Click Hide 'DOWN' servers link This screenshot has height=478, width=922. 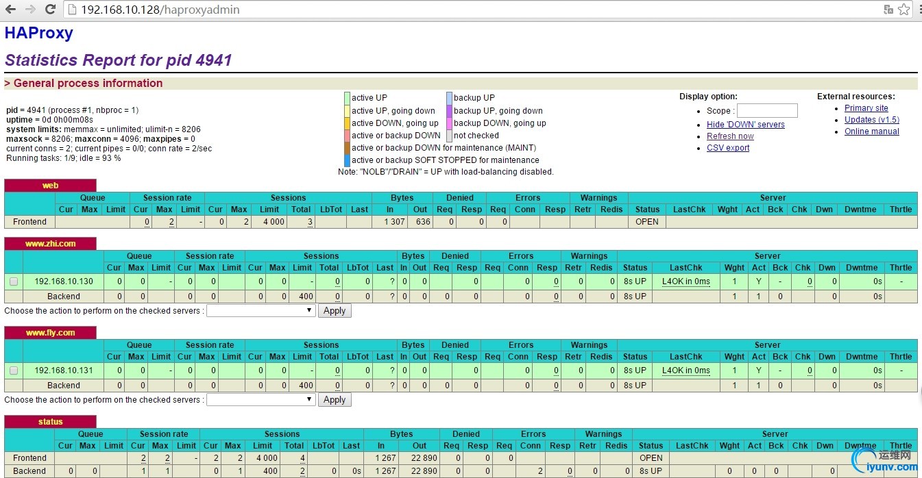745,125
